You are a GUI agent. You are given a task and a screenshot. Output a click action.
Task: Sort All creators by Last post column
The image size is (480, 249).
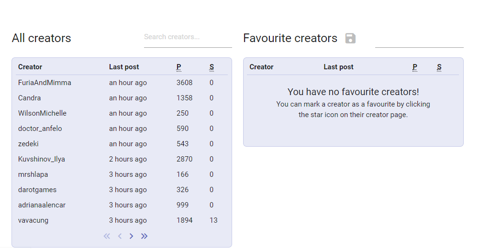(x=124, y=67)
